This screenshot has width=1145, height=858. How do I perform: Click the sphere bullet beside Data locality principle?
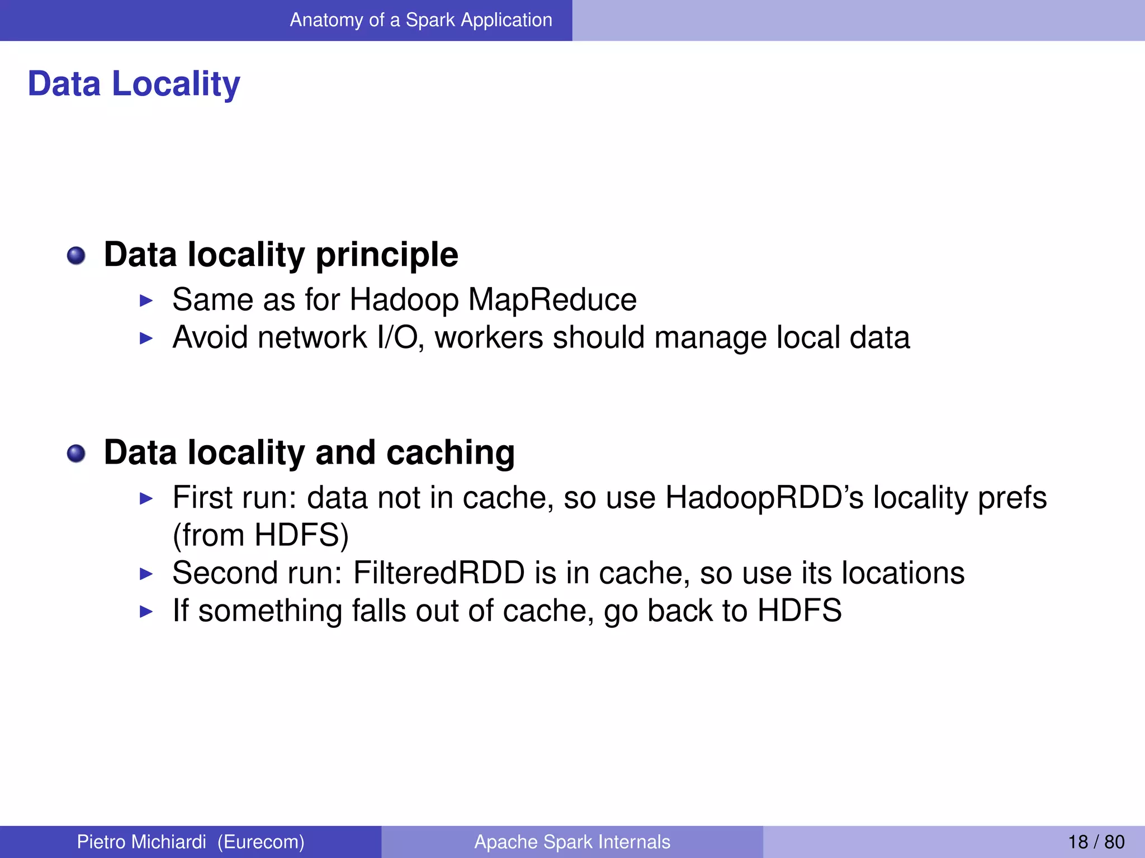(x=76, y=256)
